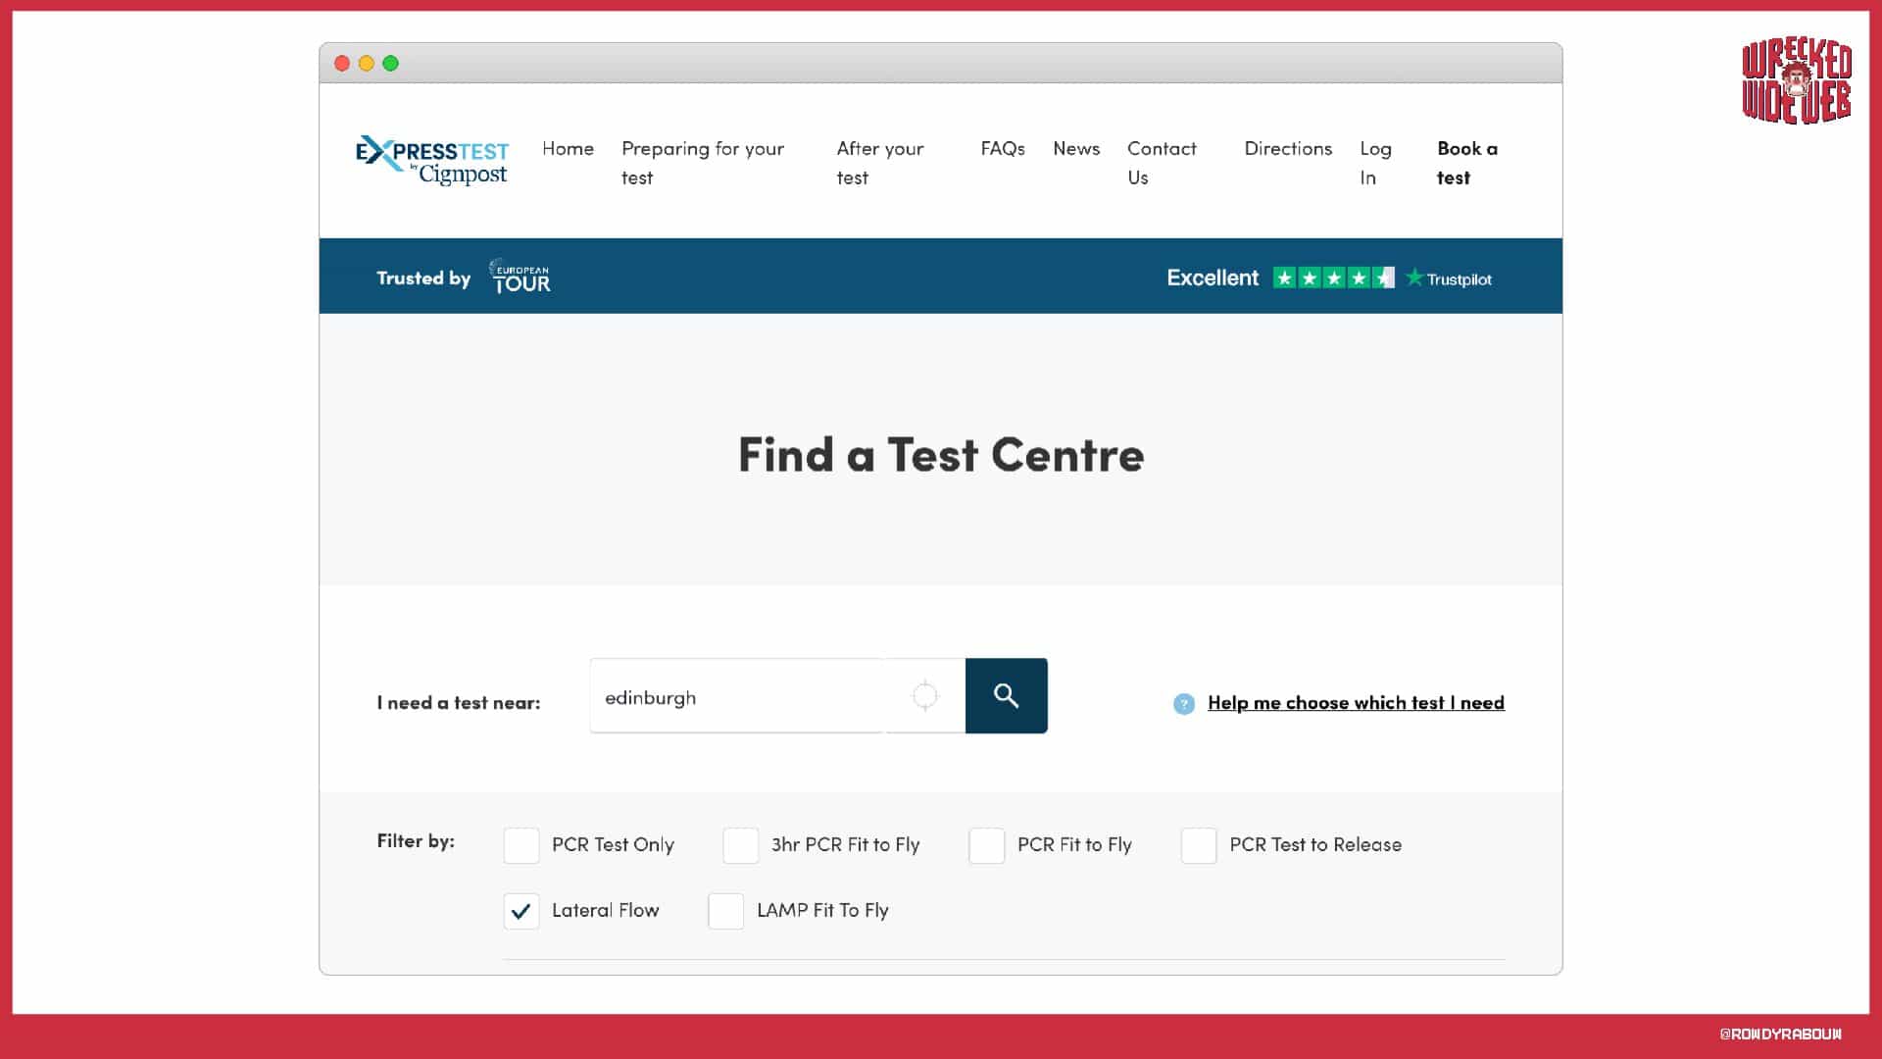Open Help me choose which test I need

click(x=1356, y=703)
